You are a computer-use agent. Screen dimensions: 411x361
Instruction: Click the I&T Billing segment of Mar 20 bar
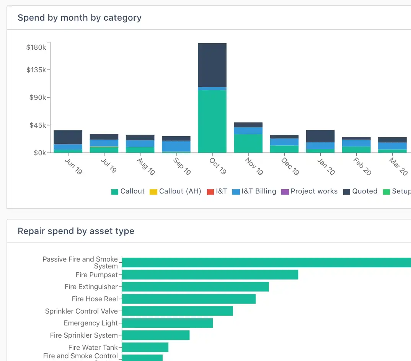392,146
